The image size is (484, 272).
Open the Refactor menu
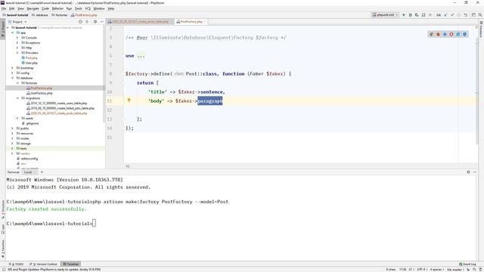57,8
